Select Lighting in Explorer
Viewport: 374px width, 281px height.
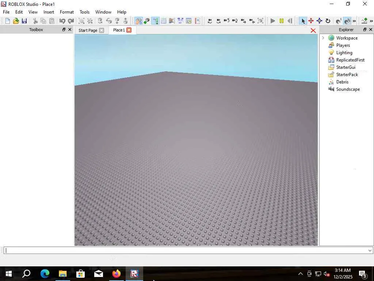[344, 53]
